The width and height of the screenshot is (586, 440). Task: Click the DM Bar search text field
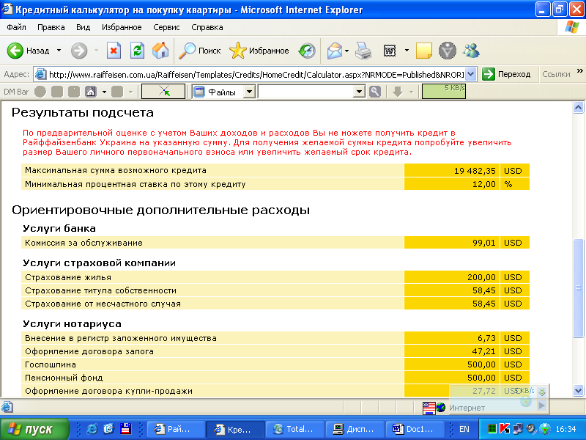[306, 92]
